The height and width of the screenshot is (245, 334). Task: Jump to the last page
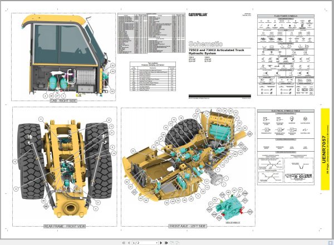(x=166, y=243)
